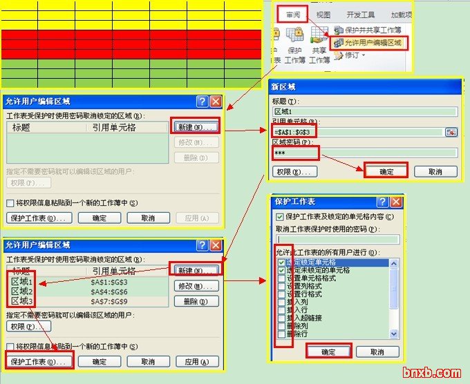Click the 区域密码 password input field
The width and height of the screenshot is (470, 384).
coord(364,153)
